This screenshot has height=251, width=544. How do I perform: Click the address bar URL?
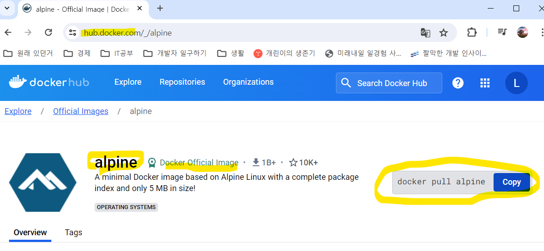click(128, 33)
